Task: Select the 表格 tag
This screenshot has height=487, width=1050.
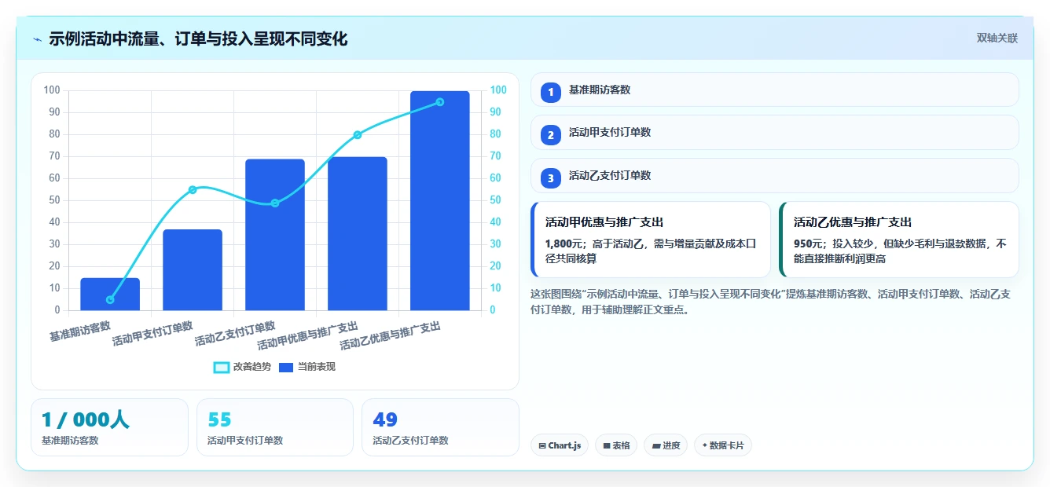Action: click(x=616, y=445)
